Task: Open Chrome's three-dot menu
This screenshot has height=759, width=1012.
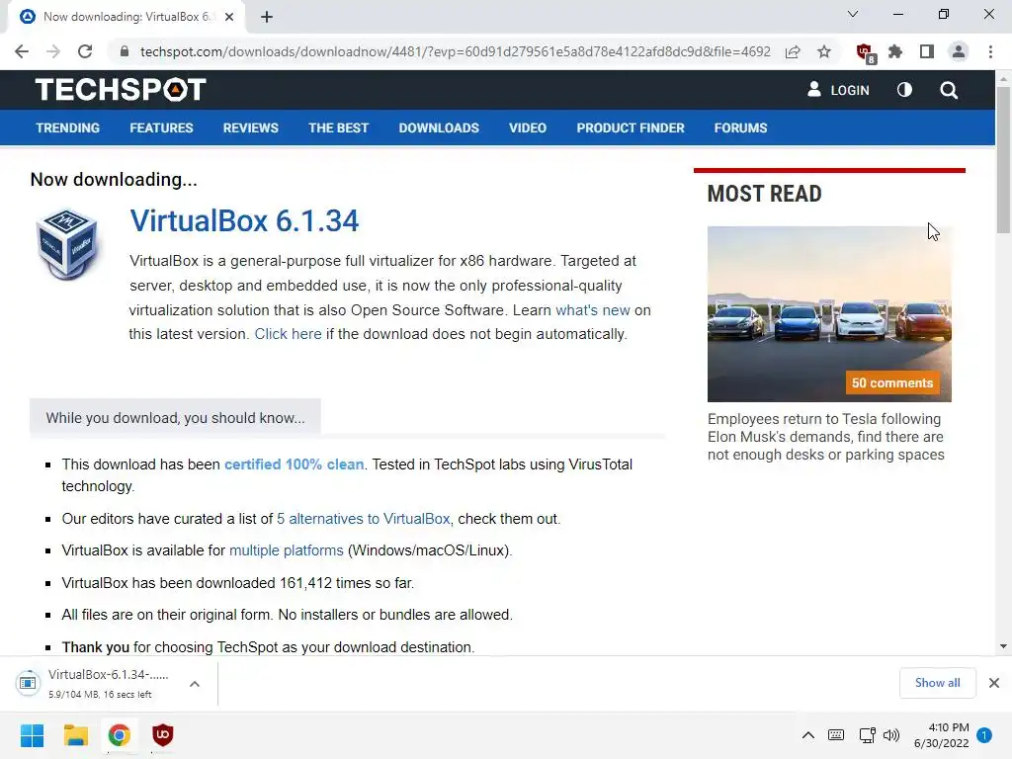Action: point(990,51)
